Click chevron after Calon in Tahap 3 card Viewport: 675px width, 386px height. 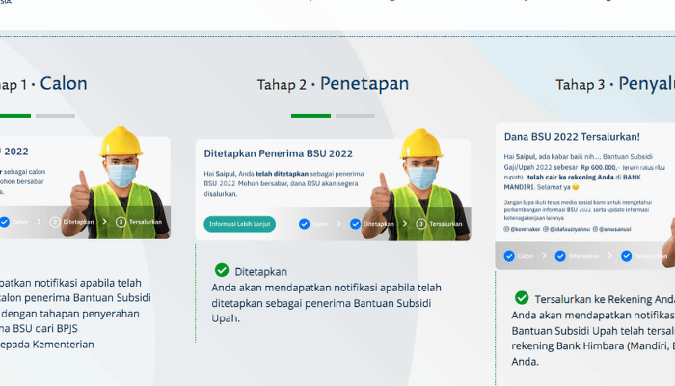click(x=544, y=256)
